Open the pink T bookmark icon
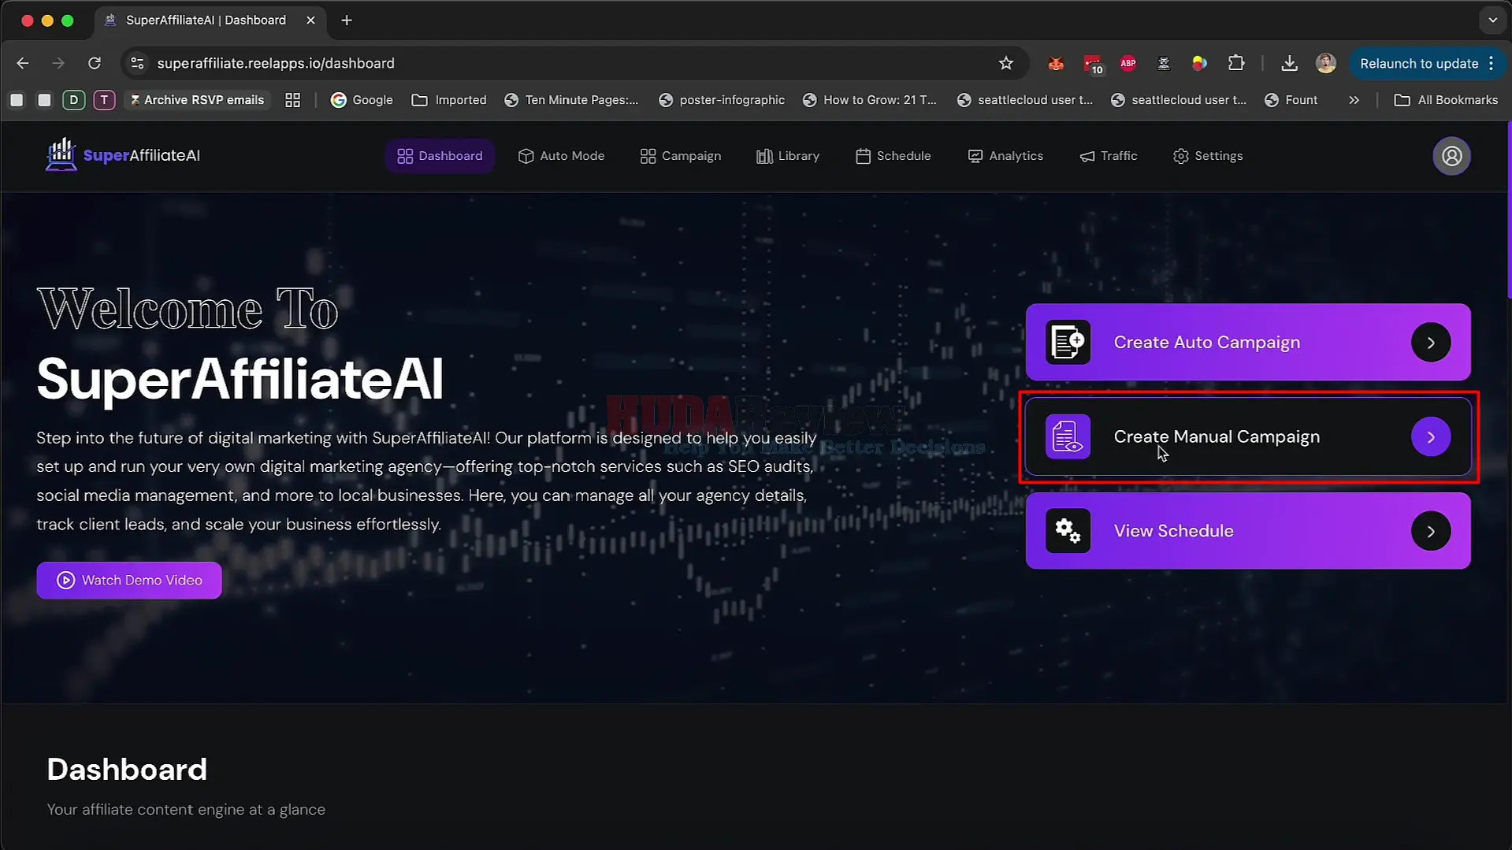1512x850 pixels. [x=104, y=100]
